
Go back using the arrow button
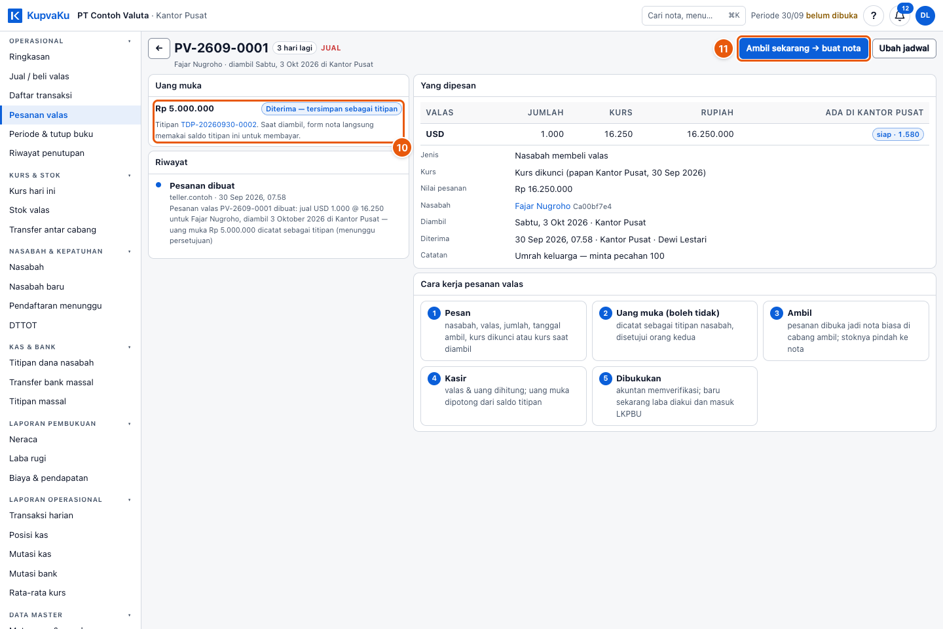[x=159, y=48]
